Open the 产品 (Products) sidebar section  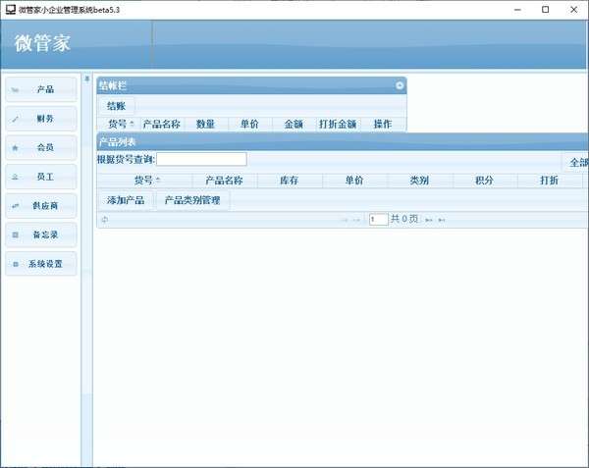[x=41, y=89]
